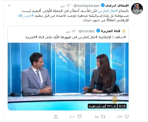
Task: Click the retweet arrows icon
Action: [x=103, y=117]
